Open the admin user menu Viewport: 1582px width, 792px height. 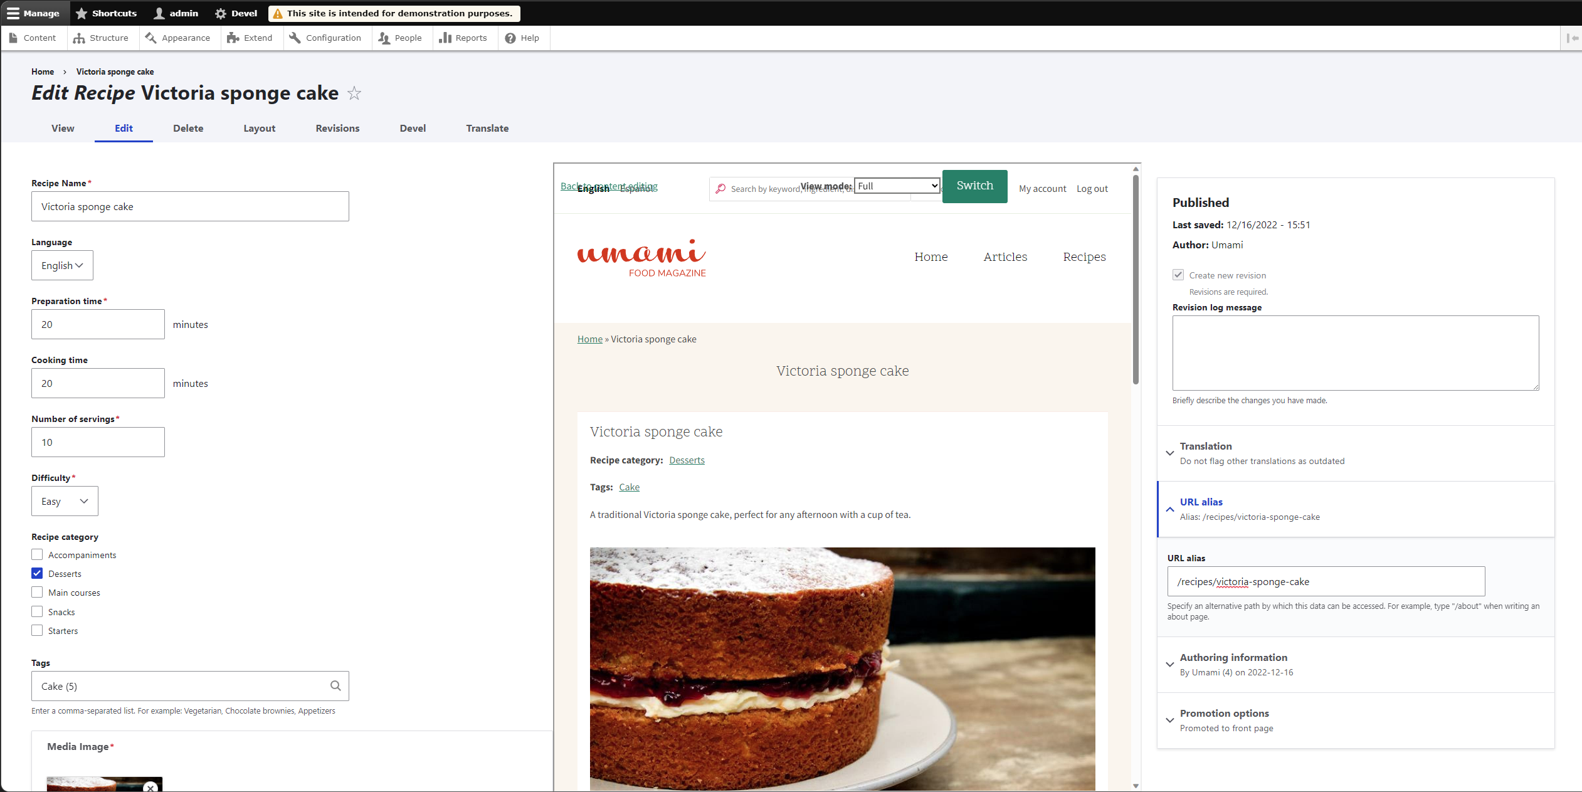(175, 13)
